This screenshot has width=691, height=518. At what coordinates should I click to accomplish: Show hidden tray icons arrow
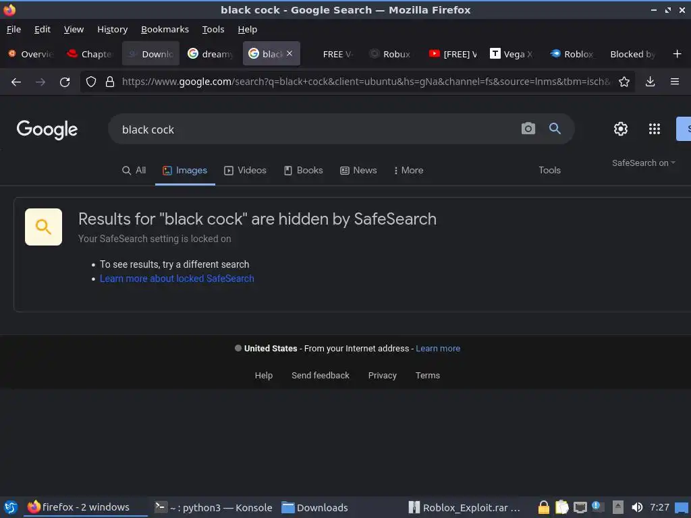(618, 507)
